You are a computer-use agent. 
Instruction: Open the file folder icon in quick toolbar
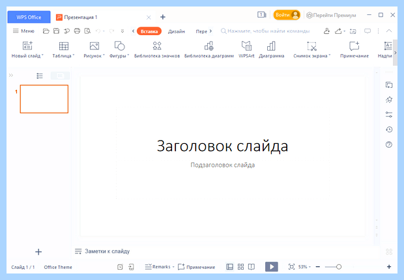[x=46, y=31]
